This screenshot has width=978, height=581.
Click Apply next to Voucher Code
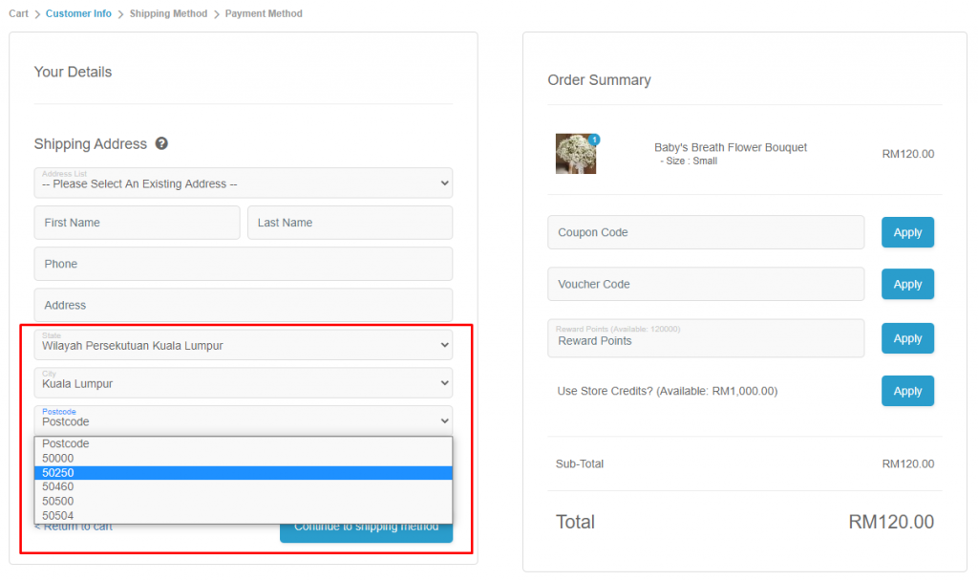coord(907,284)
